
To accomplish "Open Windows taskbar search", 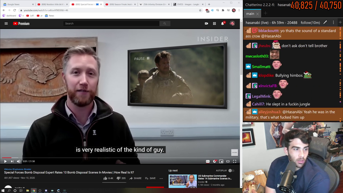I will (x=9, y=191).
